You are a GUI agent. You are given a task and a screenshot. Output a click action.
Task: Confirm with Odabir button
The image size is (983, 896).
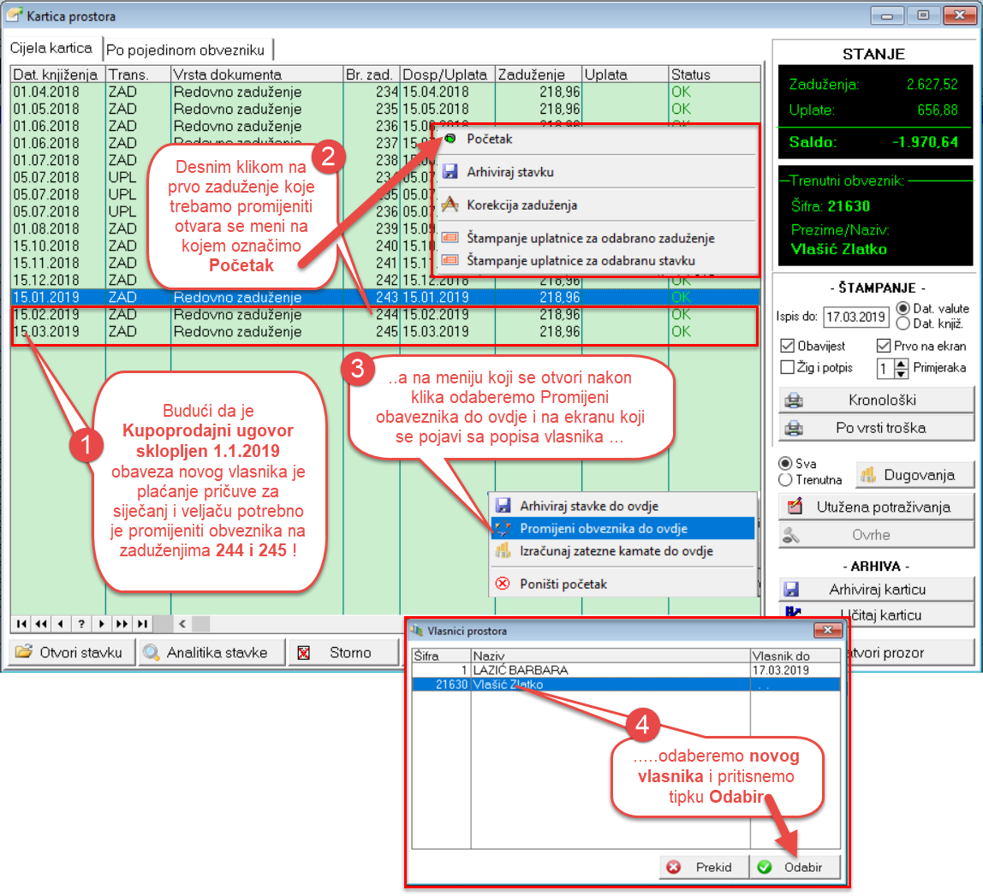[x=795, y=867]
